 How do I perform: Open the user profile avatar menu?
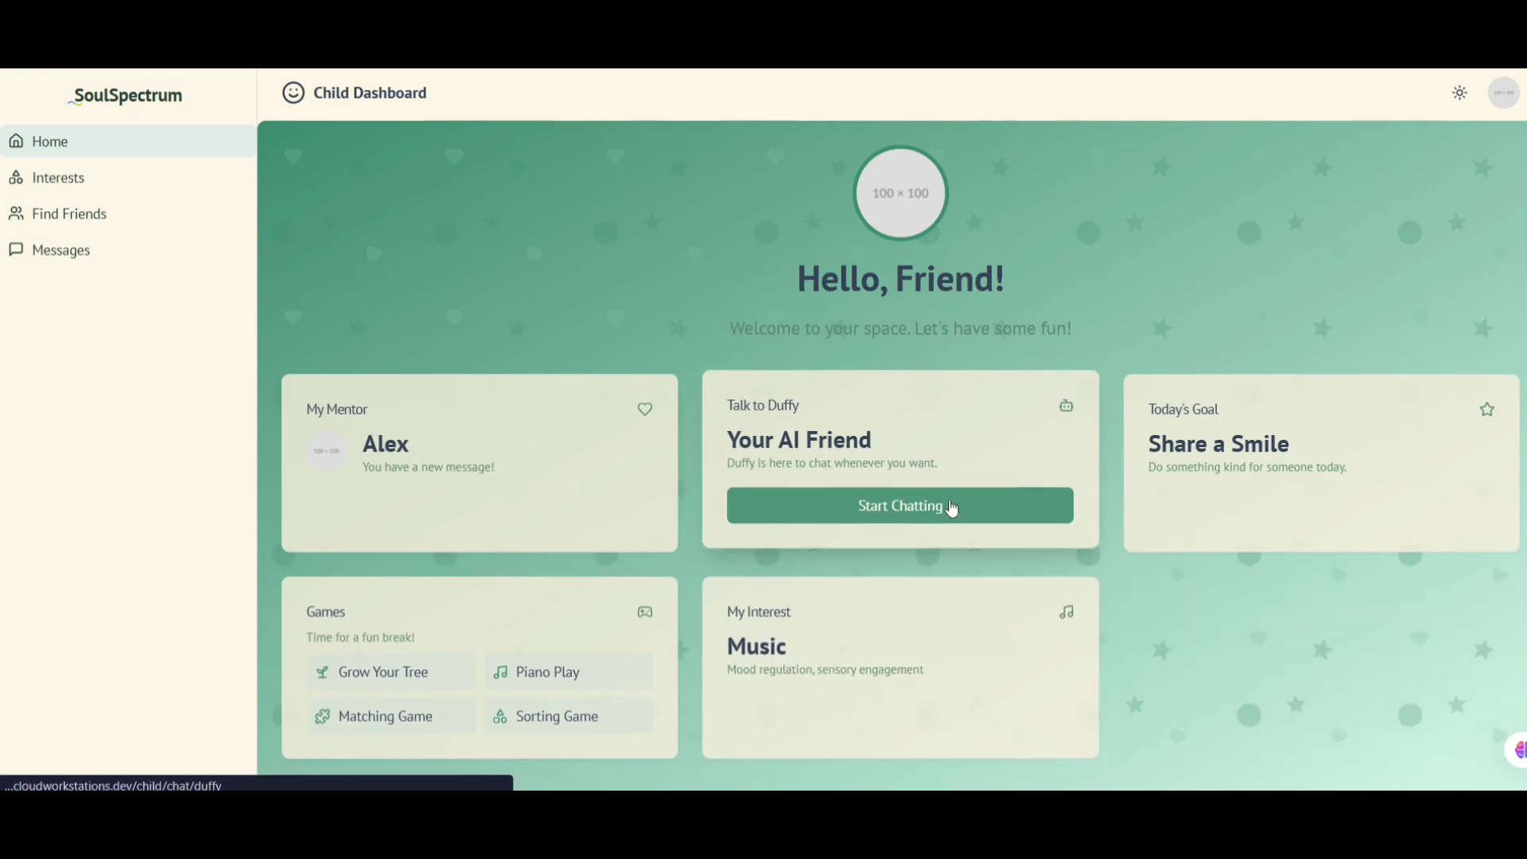tap(1503, 93)
